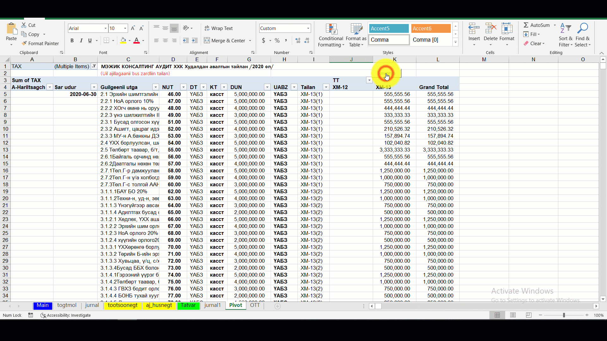
Task: Toggle Underline formatting
Action: coord(90,40)
